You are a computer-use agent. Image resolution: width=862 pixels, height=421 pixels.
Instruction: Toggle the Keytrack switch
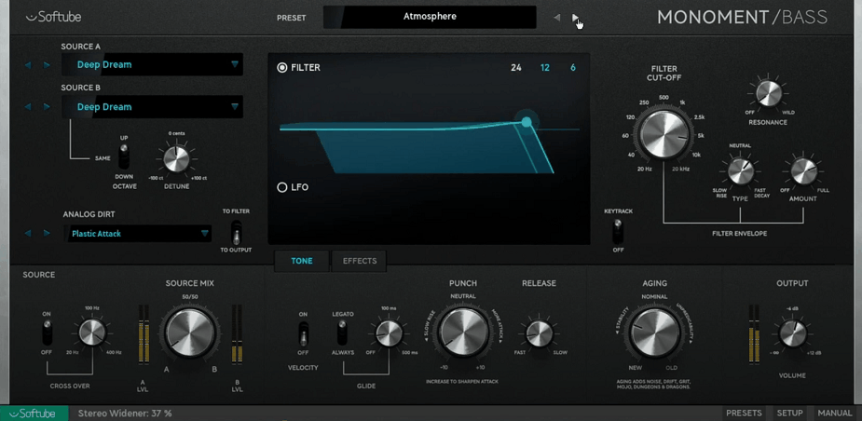tap(618, 231)
